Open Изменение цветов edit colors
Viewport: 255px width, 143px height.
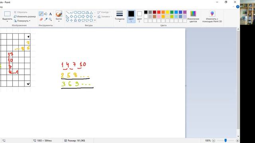[193, 17]
